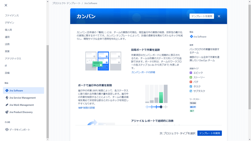Open the 設備 category
251x141 pixels.
tap(7, 73)
